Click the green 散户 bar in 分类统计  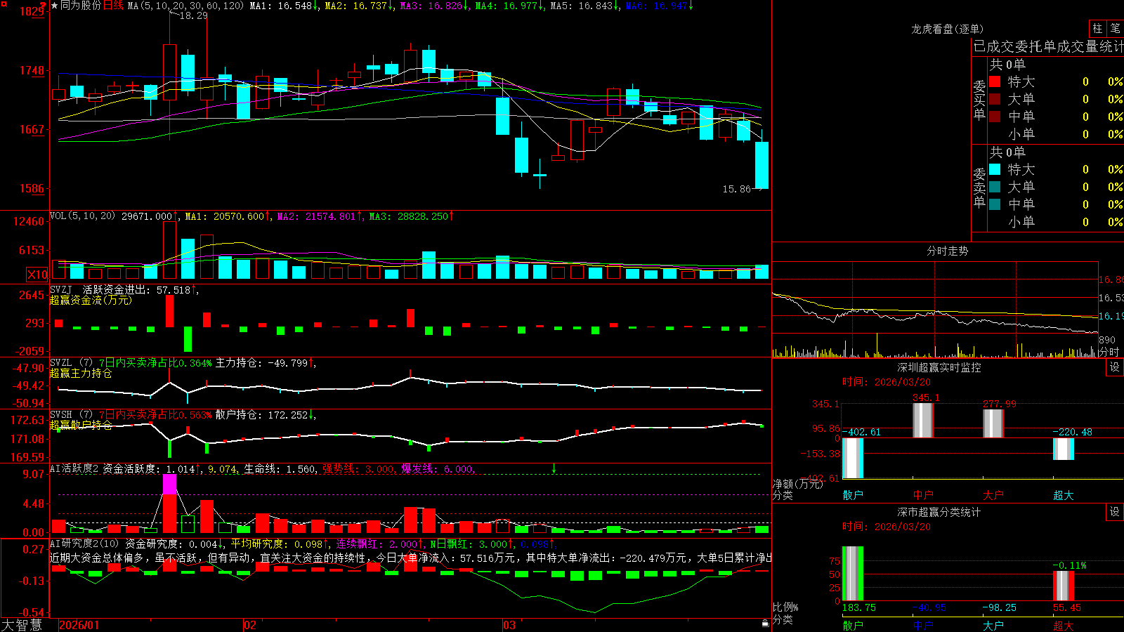coord(852,573)
